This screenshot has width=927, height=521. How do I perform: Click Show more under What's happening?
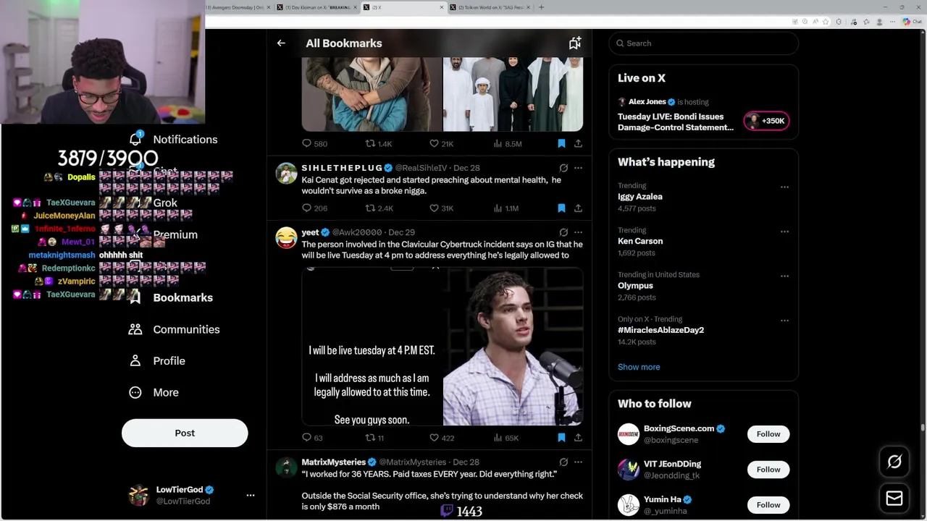pos(639,367)
